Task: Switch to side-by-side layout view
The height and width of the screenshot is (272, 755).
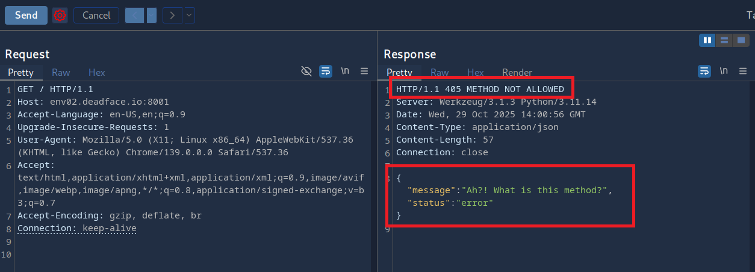Action: 707,40
